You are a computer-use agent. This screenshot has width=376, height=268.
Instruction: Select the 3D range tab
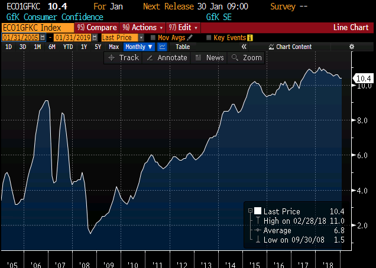23,47
